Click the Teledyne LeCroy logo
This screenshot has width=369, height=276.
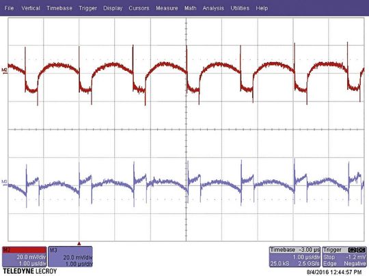(30, 271)
